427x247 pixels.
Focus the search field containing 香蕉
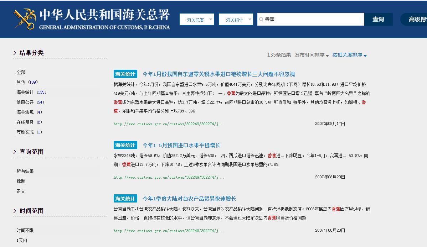coord(311,19)
